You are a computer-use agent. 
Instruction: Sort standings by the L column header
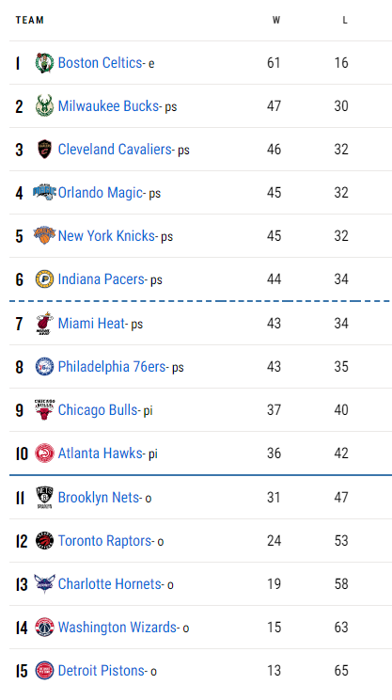(x=345, y=21)
